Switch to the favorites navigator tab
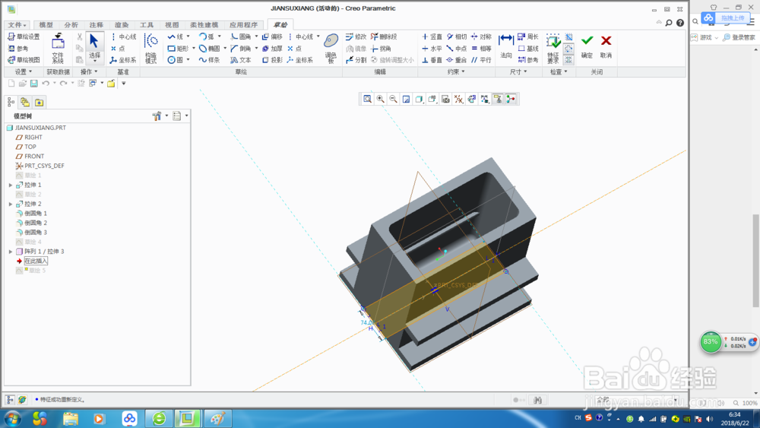The image size is (760, 428). 40,103
